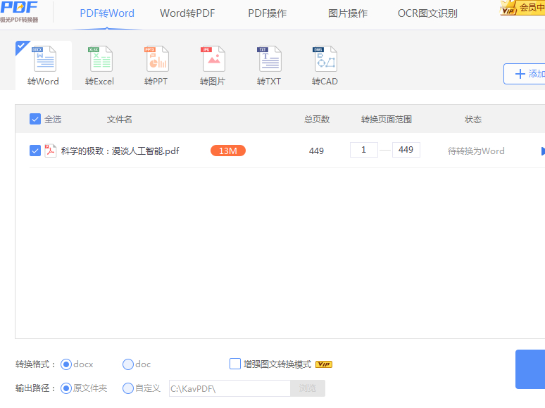Switch to the Word转PDF tab

tap(187, 13)
